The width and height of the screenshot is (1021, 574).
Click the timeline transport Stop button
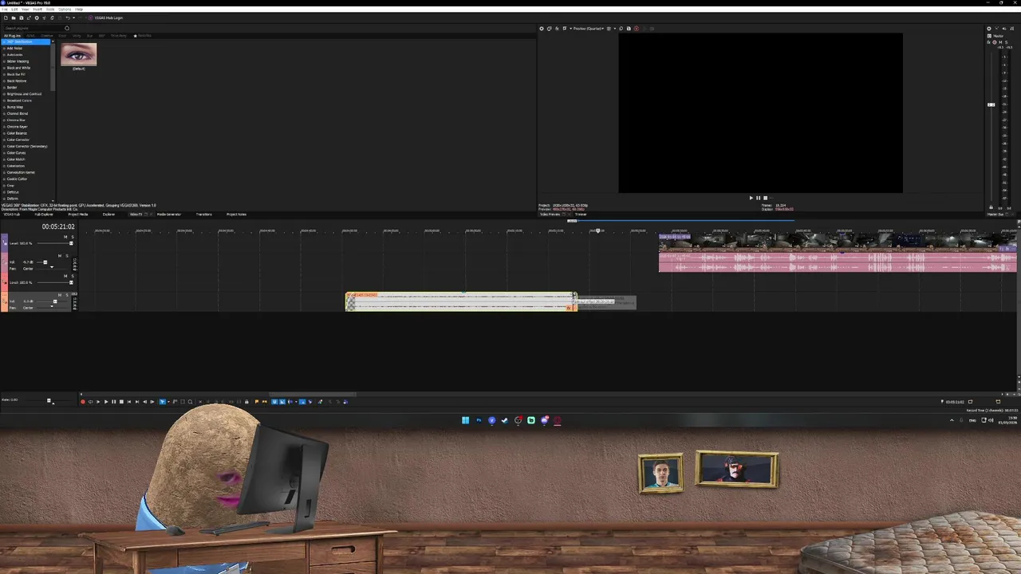(x=121, y=402)
